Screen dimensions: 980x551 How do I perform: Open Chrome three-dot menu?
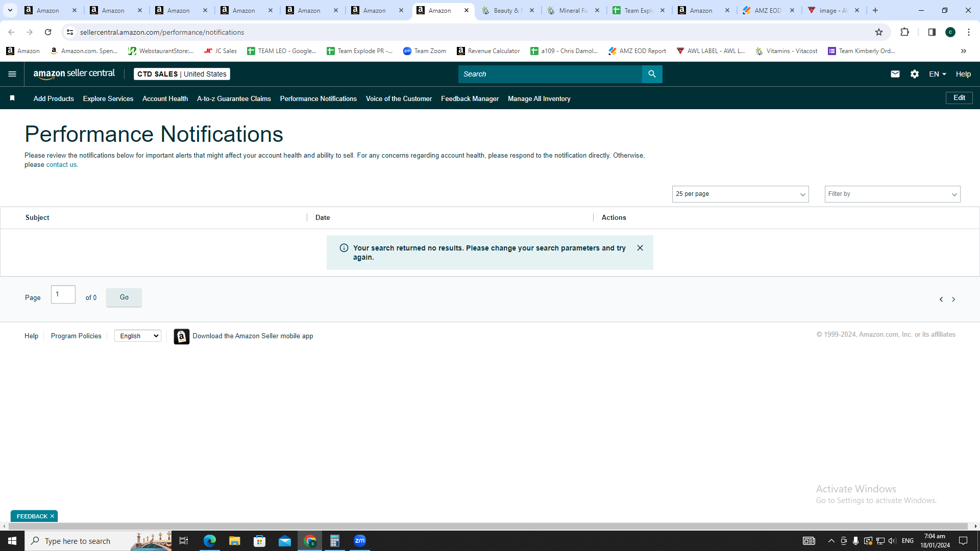point(968,32)
